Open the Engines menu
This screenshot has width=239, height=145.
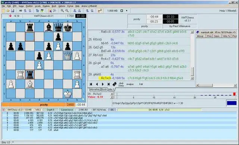tap(46, 6)
